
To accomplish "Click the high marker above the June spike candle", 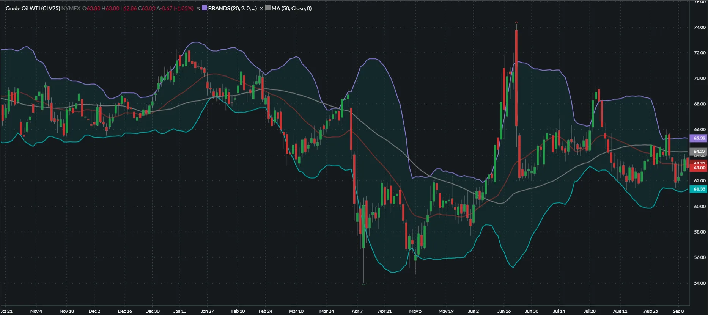I will coord(516,23).
